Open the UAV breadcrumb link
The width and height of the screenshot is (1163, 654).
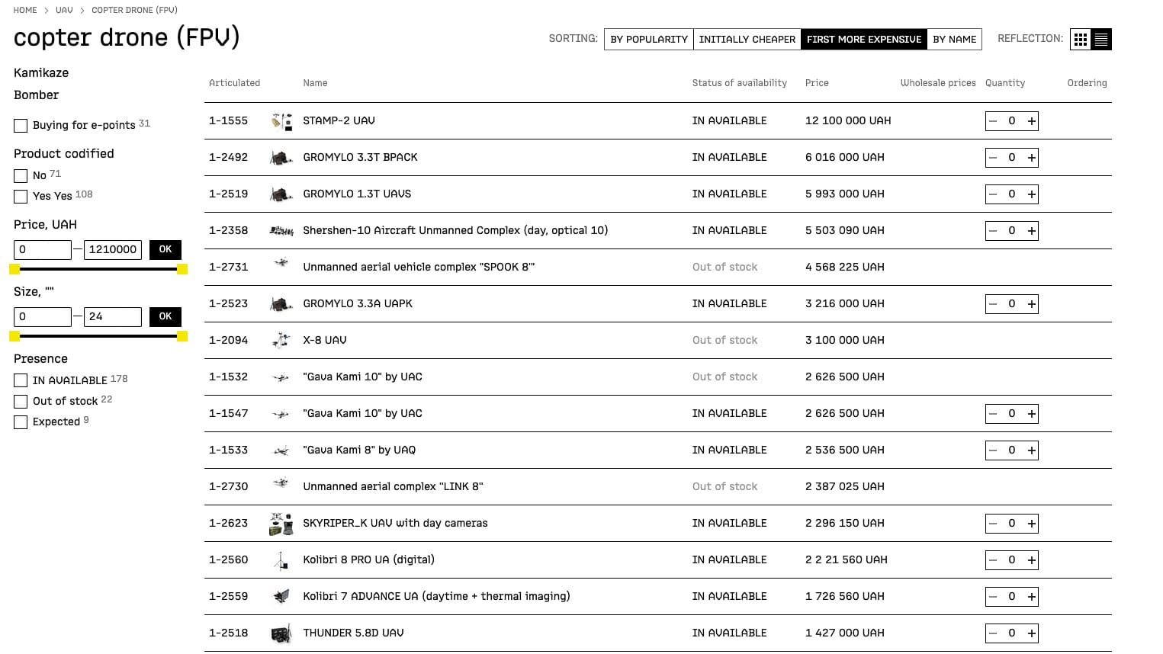64,10
